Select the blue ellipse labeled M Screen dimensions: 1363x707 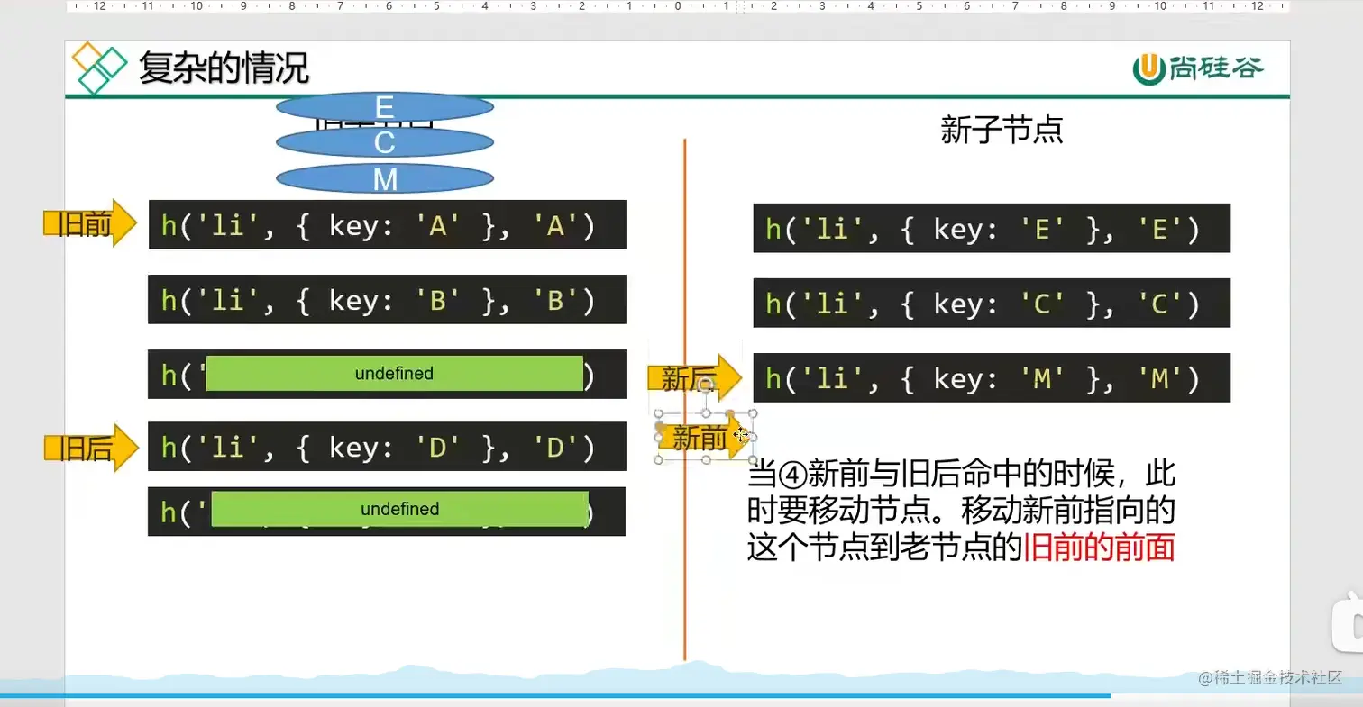(385, 178)
